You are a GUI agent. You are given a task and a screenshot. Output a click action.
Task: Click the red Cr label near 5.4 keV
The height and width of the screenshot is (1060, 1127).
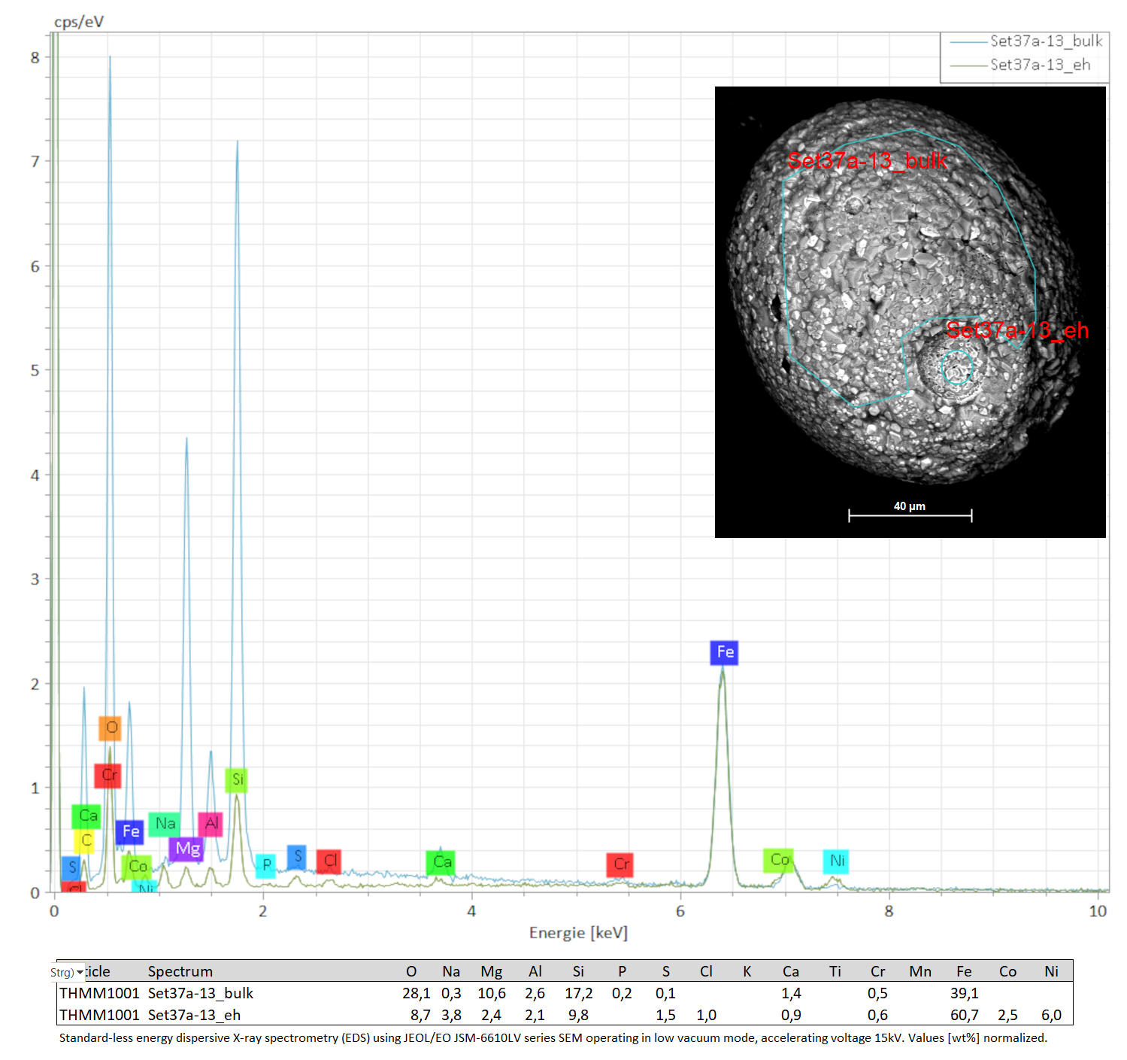tap(620, 864)
